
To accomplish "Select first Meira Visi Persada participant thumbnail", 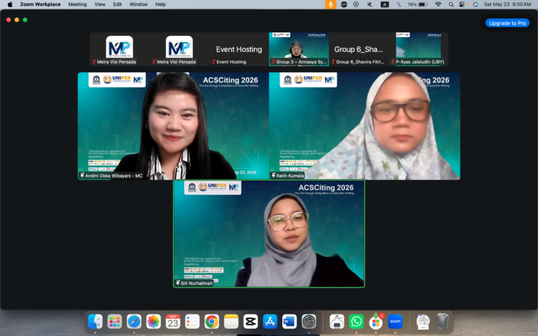I will pos(119,49).
